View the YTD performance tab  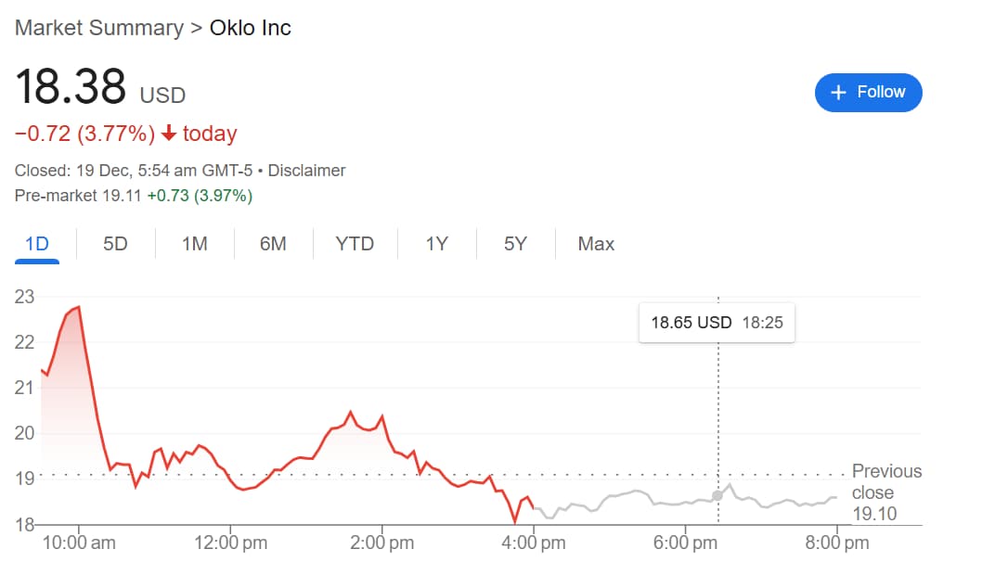(x=354, y=244)
